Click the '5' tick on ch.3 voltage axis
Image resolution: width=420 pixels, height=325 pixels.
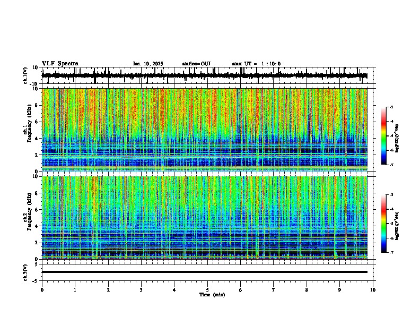click(37, 264)
